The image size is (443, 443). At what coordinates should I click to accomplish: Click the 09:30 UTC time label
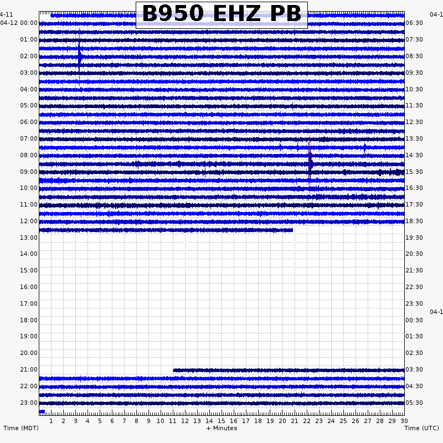click(x=414, y=73)
